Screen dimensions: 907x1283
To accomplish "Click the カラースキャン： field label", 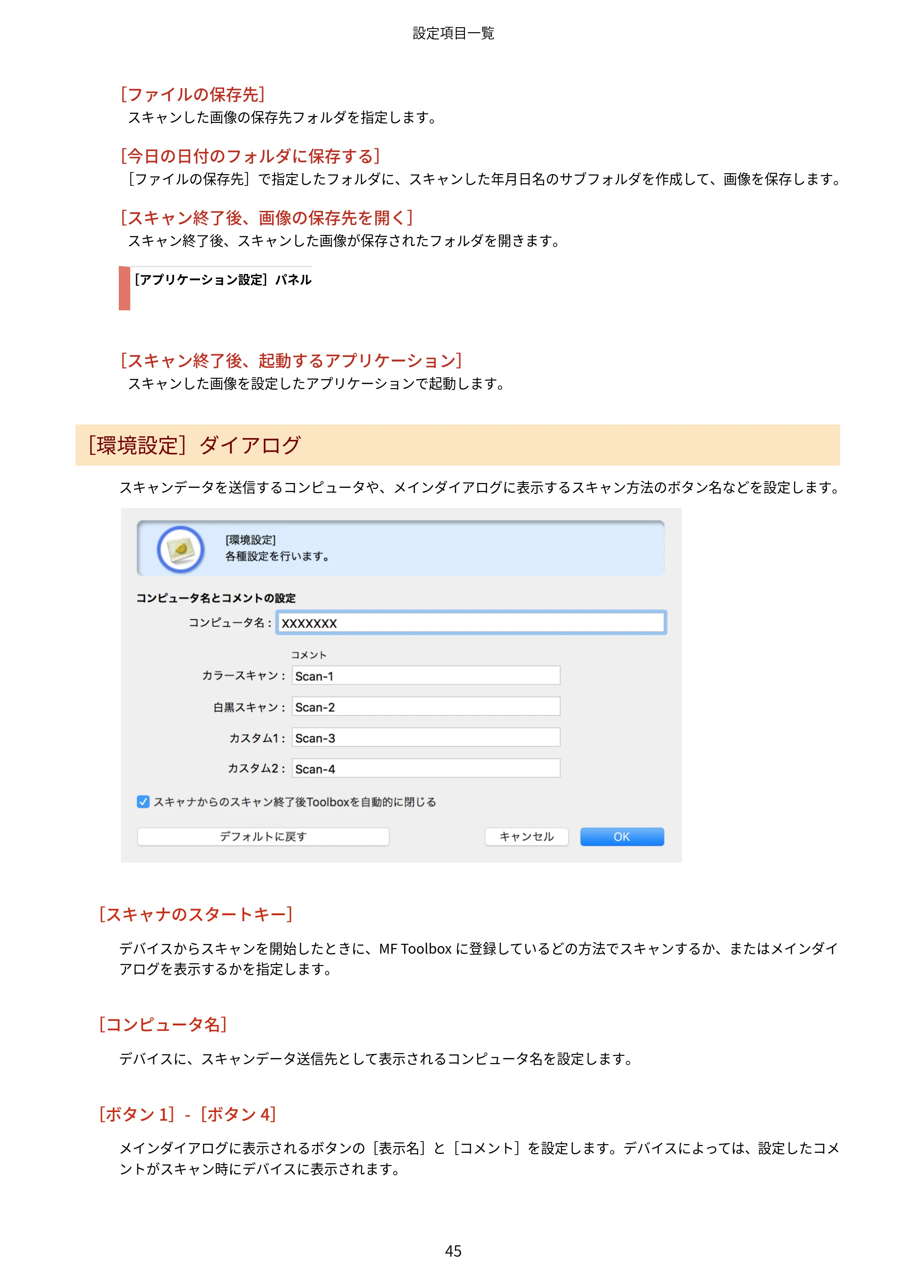I will pos(244,675).
